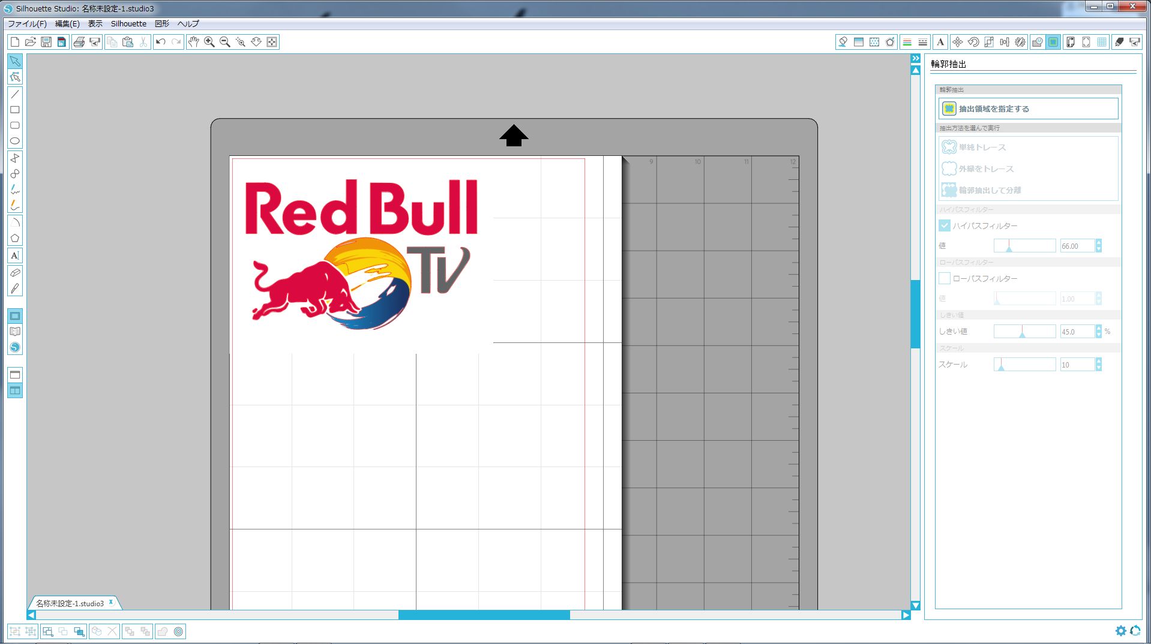The width and height of the screenshot is (1151, 644).
Task: Close the 名称未設定-1.studio3 tab
Action: pos(111,602)
